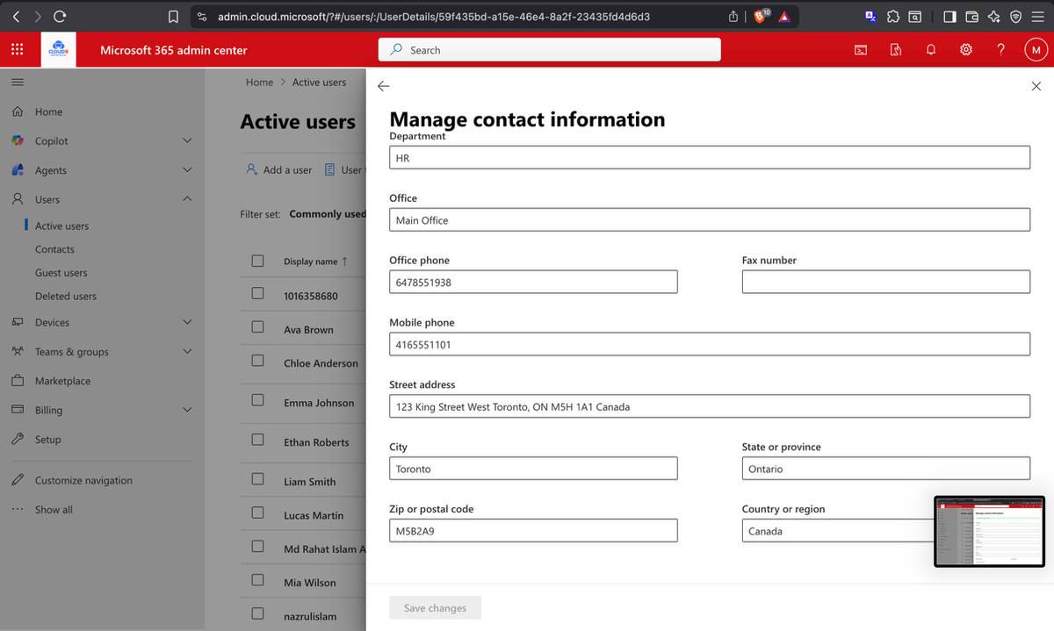Click browser reload button
This screenshot has width=1054, height=631.
coord(59,16)
